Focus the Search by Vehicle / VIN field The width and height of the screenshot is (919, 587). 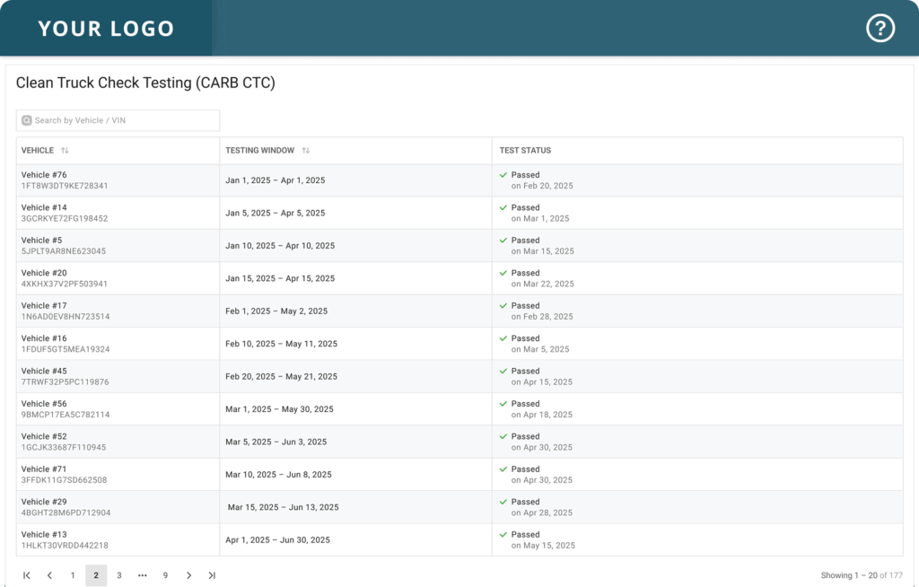[118, 120]
